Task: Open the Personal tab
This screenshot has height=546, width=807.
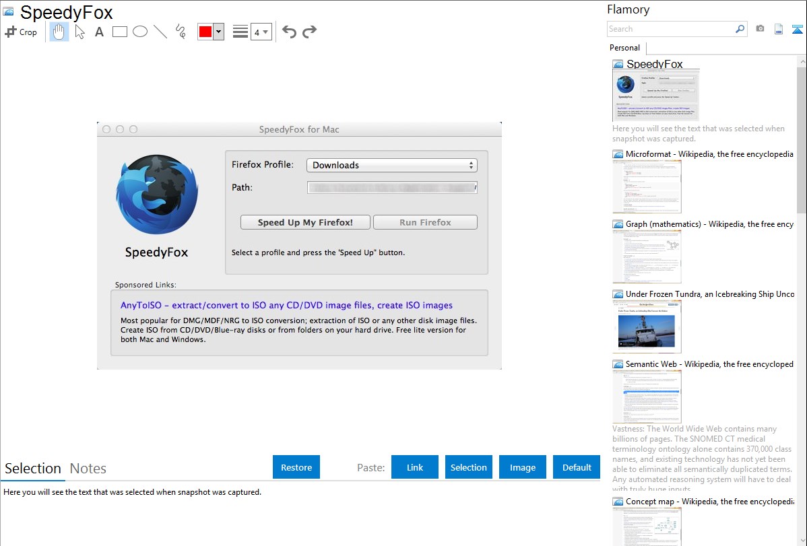Action: [624, 48]
